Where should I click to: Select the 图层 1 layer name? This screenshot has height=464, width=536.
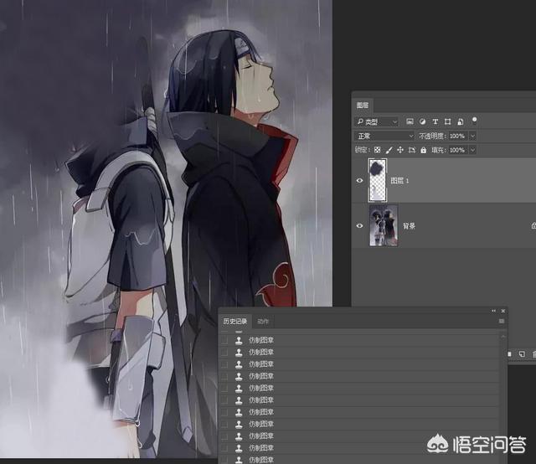pyautogui.click(x=399, y=181)
